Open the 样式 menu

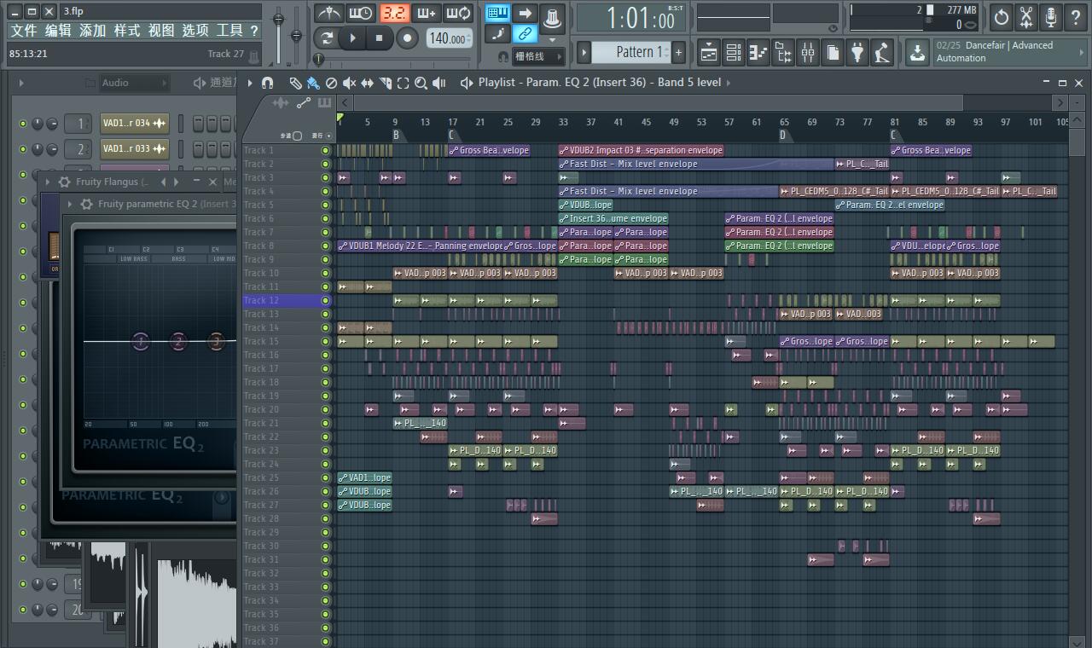click(126, 30)
